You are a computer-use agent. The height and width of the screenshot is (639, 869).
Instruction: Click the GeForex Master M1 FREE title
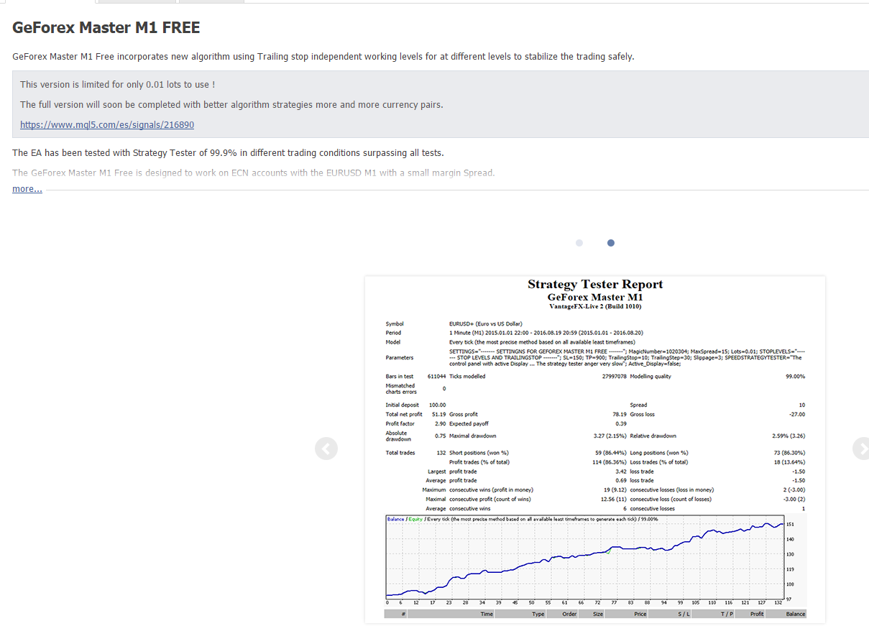pyautogui.click(x=106, y=28)
